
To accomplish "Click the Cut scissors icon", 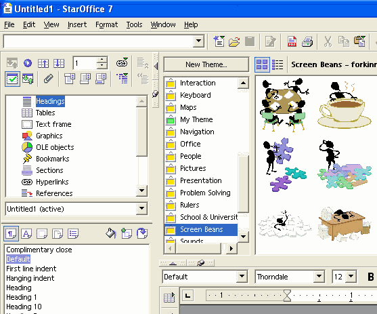I will click(328, 41).
